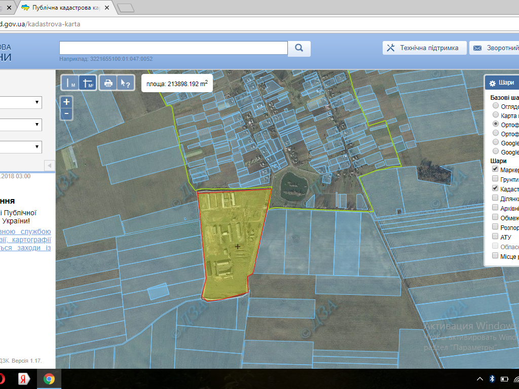Open Yandex browser from the taskbar

(23, 379)
